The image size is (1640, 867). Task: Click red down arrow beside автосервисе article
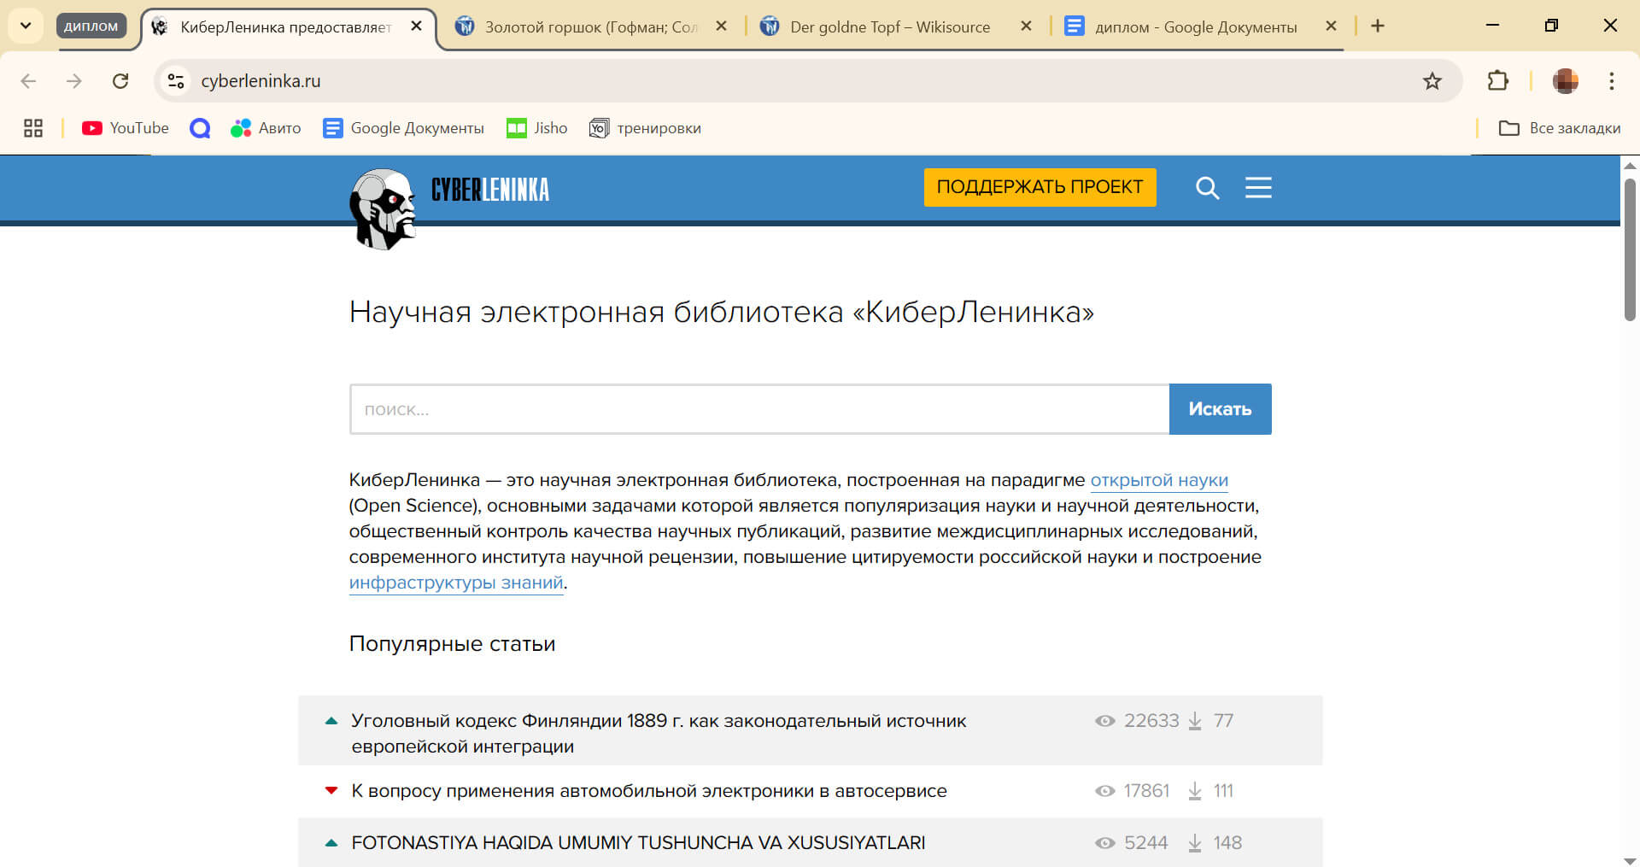pos(331,791)
